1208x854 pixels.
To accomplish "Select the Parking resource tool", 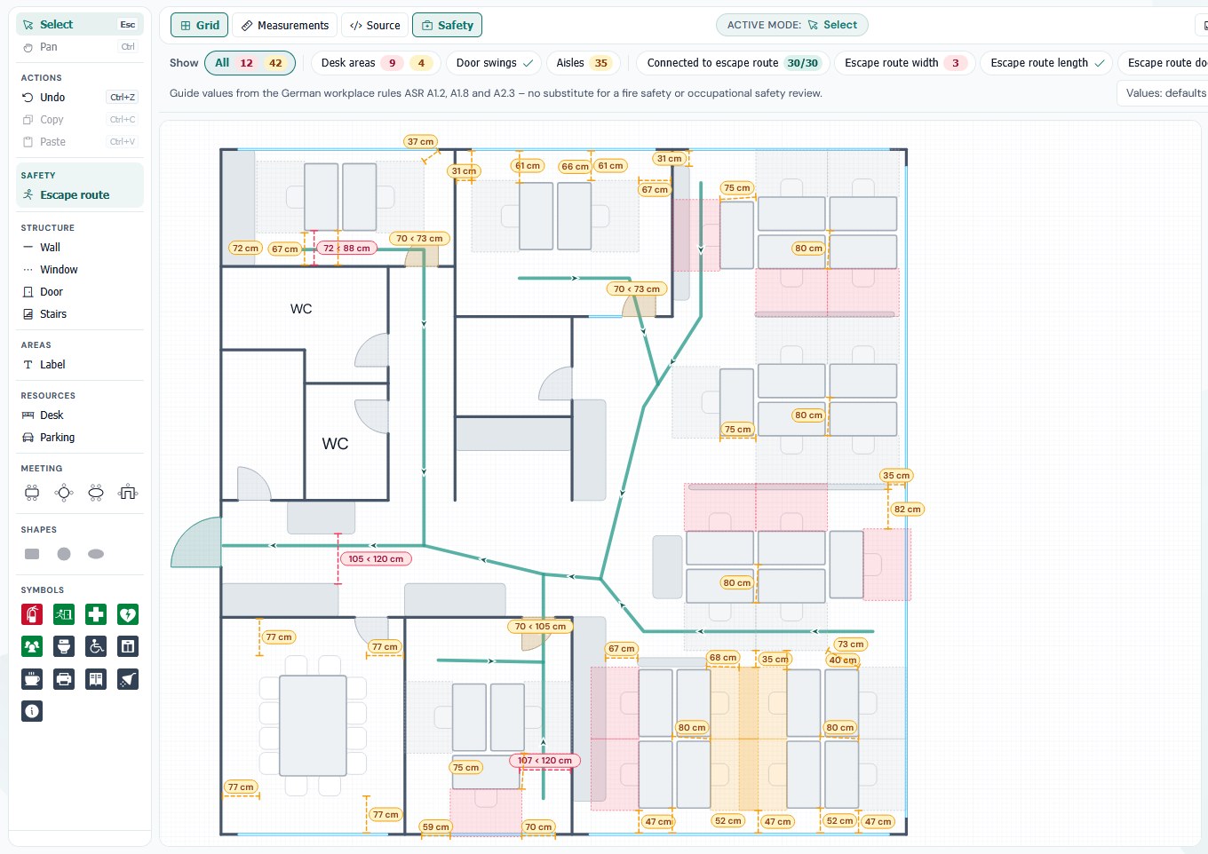I will pyautogui.click(x=80, y=438).
